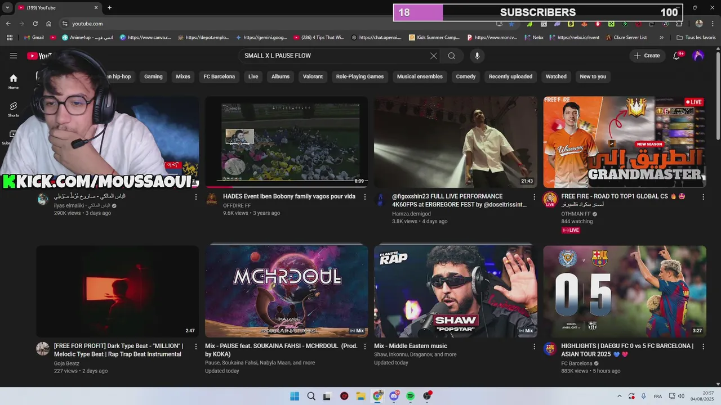This screenshot has height=405, width=721.
Task: Filter by Gaming chip
Action: click(153, 76)
